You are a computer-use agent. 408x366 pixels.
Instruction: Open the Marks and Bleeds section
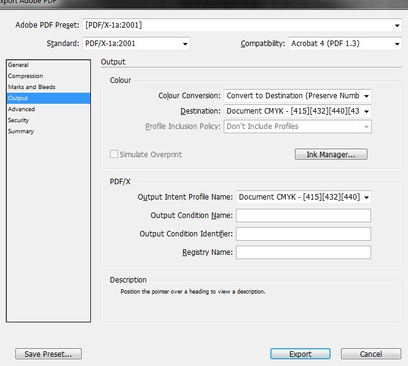pos(49,87)
